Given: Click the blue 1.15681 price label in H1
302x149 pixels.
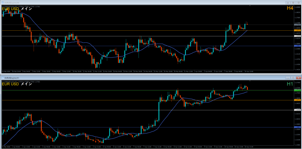Looking at the screenshot, I should coord(297,127).
